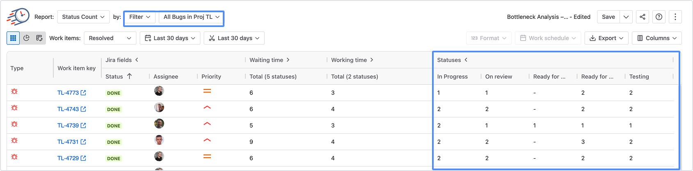Open work item TL-4731 link
The width and height of the screenshot is (693, 171).
(72, 142)
